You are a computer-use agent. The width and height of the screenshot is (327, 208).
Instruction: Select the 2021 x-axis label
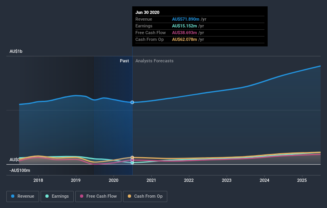(151, 180)
